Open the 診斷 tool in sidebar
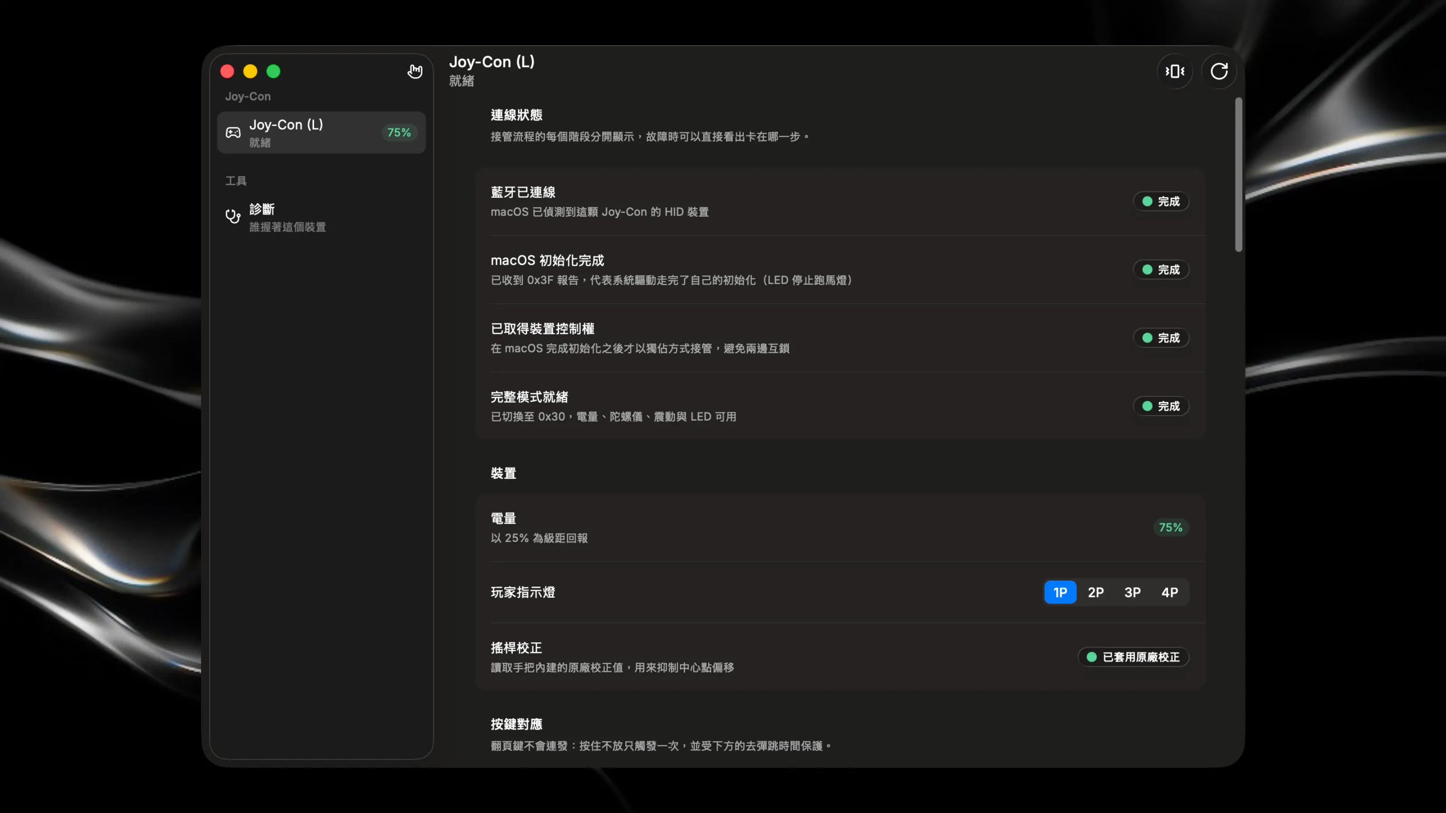 tap(321, 217)
